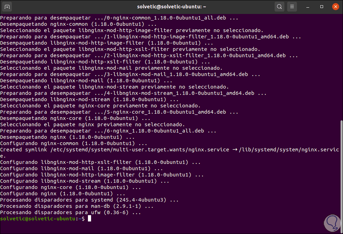Viewport: 343px width, 234px height.
Task: Click 'Procesando disparadores para man-db (2.9.1-1)' line
Action: click(77, 206)
